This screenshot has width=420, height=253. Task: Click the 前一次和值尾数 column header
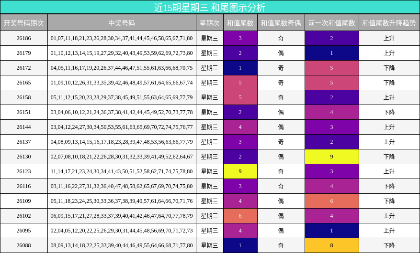coord(332,23)
